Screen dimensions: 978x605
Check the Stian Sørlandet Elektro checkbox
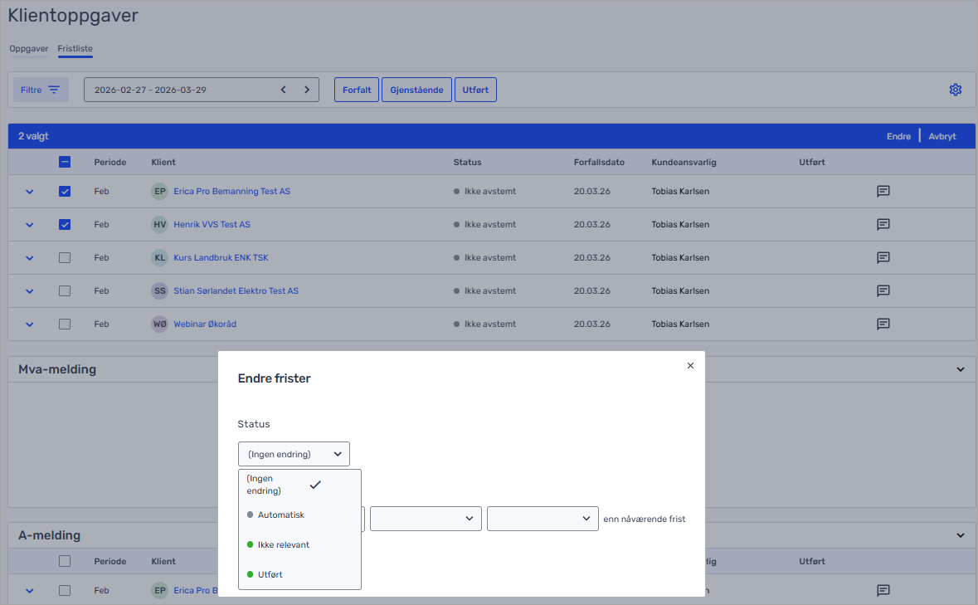click(65, 291)
